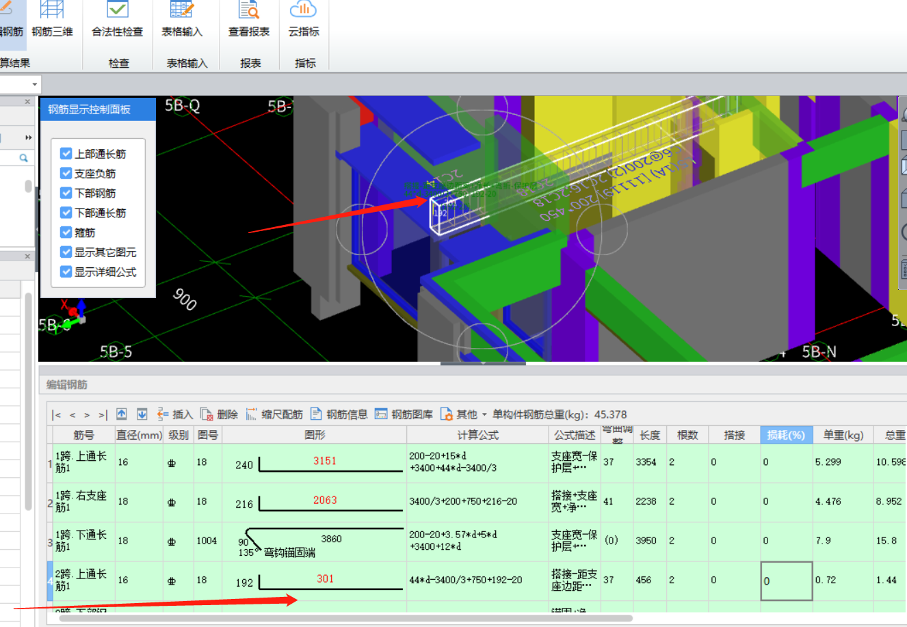Toggle 箍筋 stirrup checkbox
907x627 pixels.
(x=66, y=232)
